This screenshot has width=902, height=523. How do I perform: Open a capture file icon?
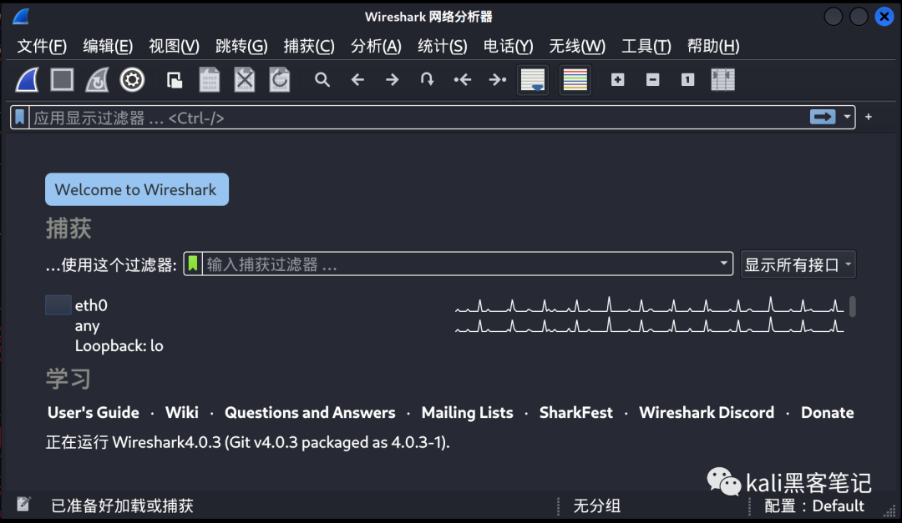(x=175, y=80)
